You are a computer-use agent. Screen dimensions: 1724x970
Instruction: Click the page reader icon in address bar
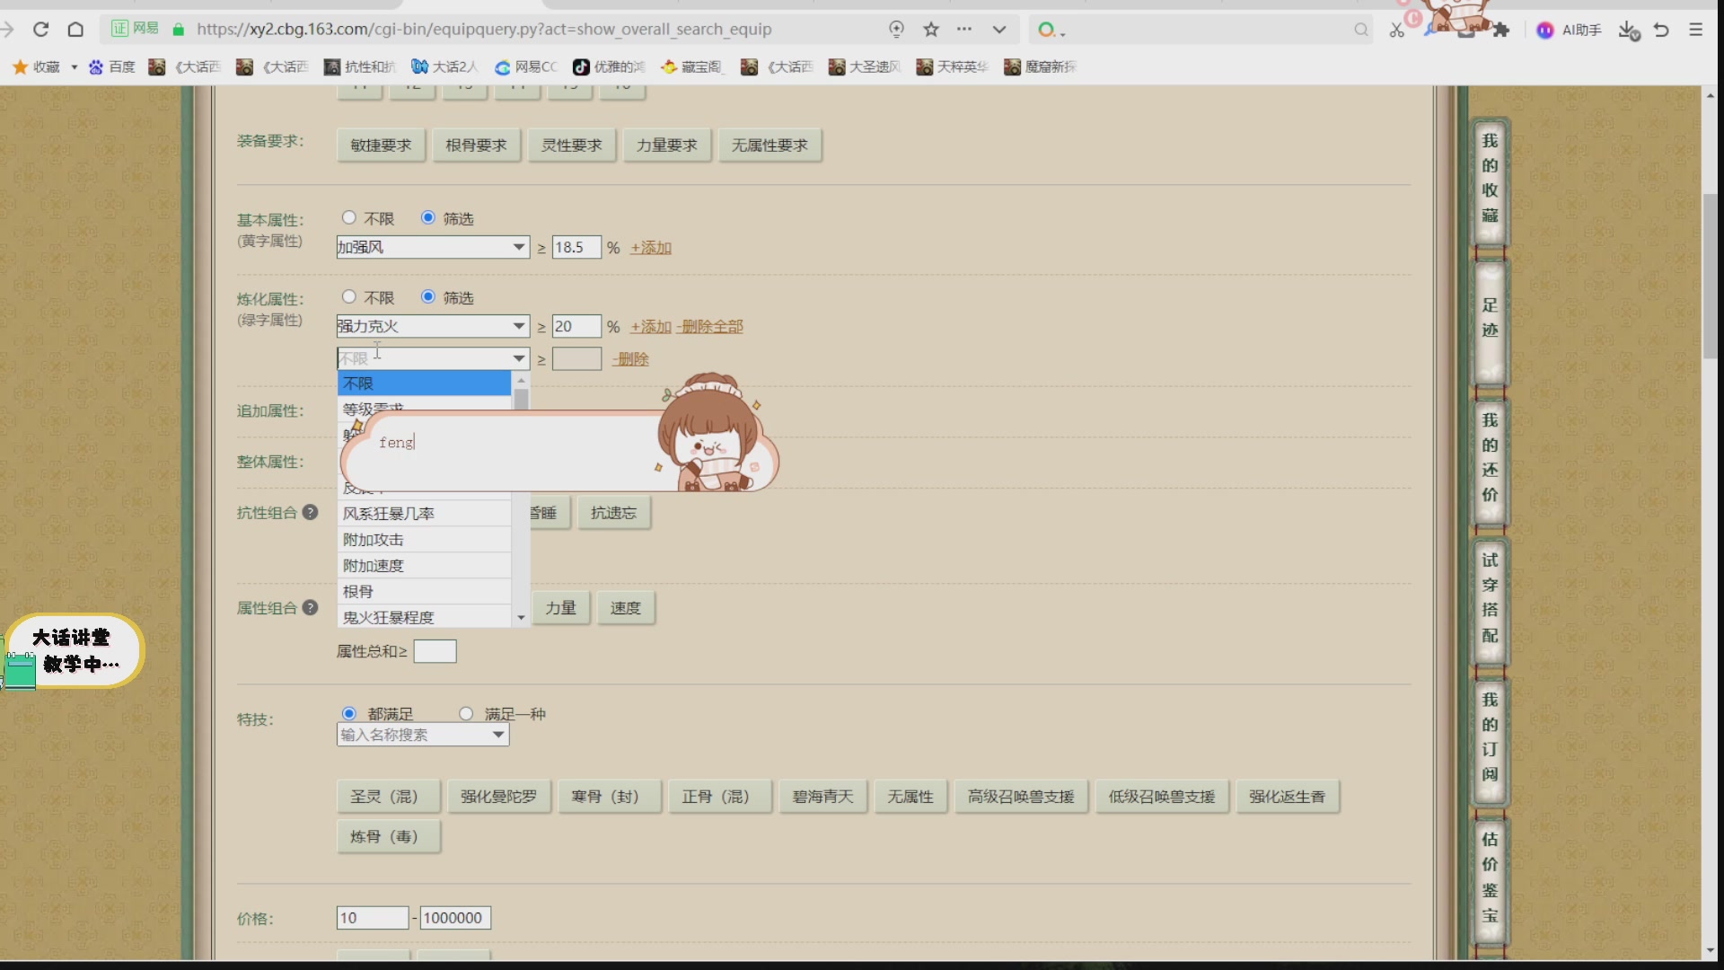click(x=896, y=30)
